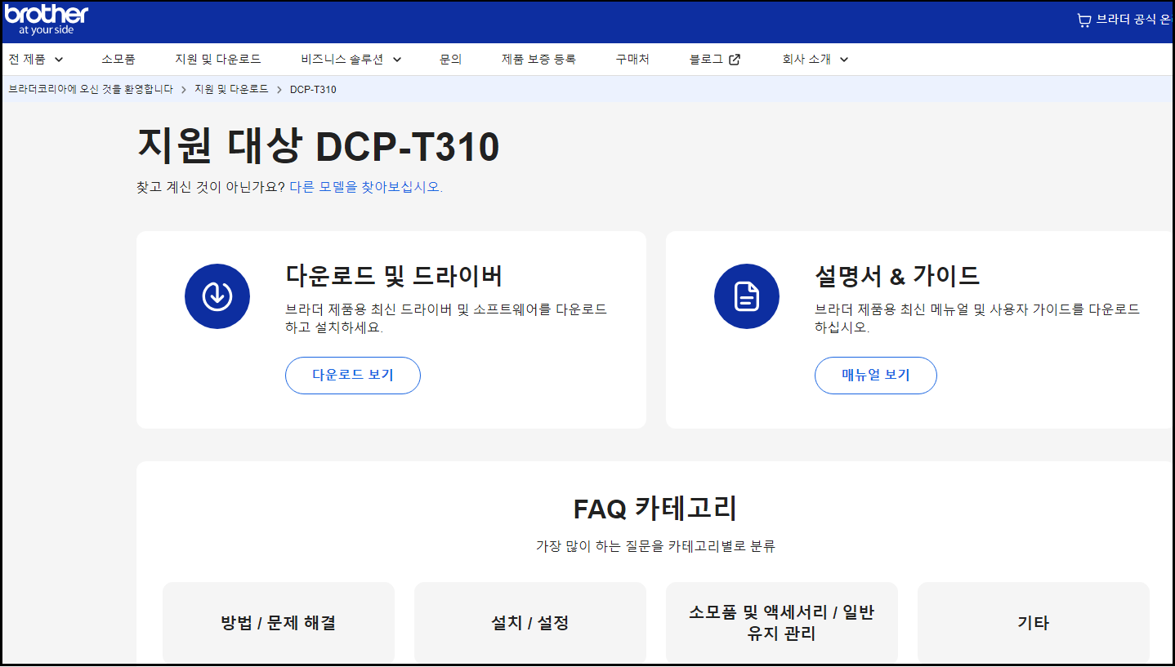Screen dimensions: 1175x667
Task: Open the 기타 FAQ category
Action: point(1033,622)
